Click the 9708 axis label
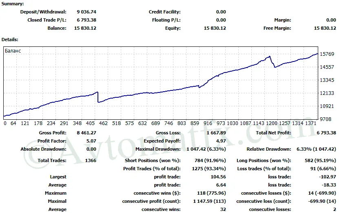The height and width of the screenshot is (213, 339). tap(326, 119)
